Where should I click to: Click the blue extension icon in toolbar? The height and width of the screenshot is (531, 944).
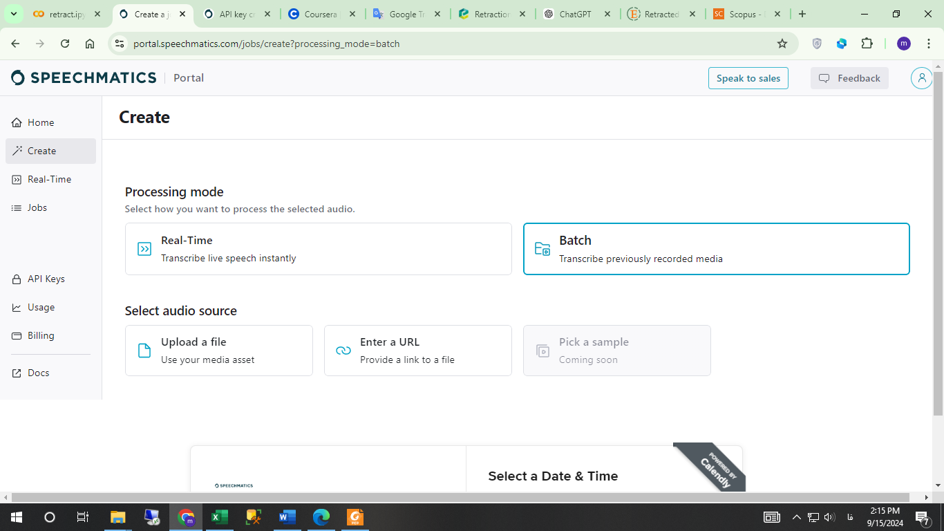pos(842,44)
